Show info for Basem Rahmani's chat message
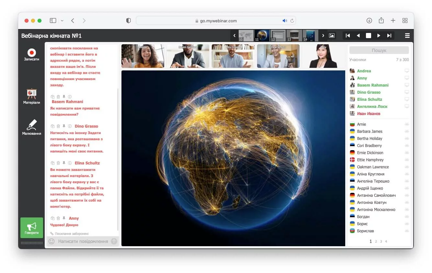 pyautogui.click(x=70, y=97)
